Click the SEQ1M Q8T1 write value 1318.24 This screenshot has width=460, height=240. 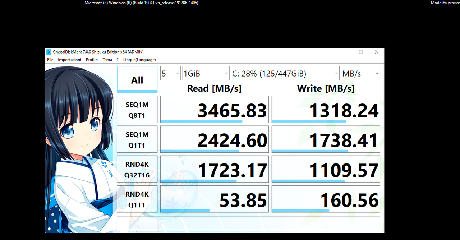click(x=326, y=109)
